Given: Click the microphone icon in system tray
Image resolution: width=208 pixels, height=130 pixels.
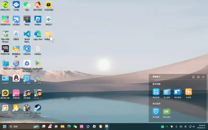Looking at the screenshot, I should click(176, 127).
